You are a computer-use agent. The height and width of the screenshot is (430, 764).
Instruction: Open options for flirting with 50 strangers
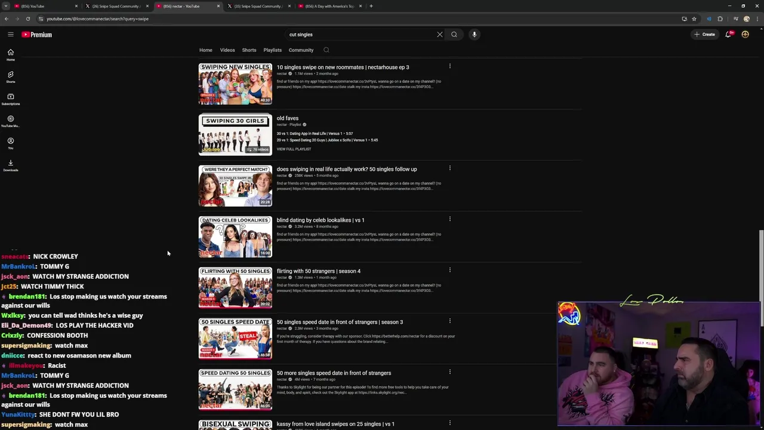[x=450, y=270]
